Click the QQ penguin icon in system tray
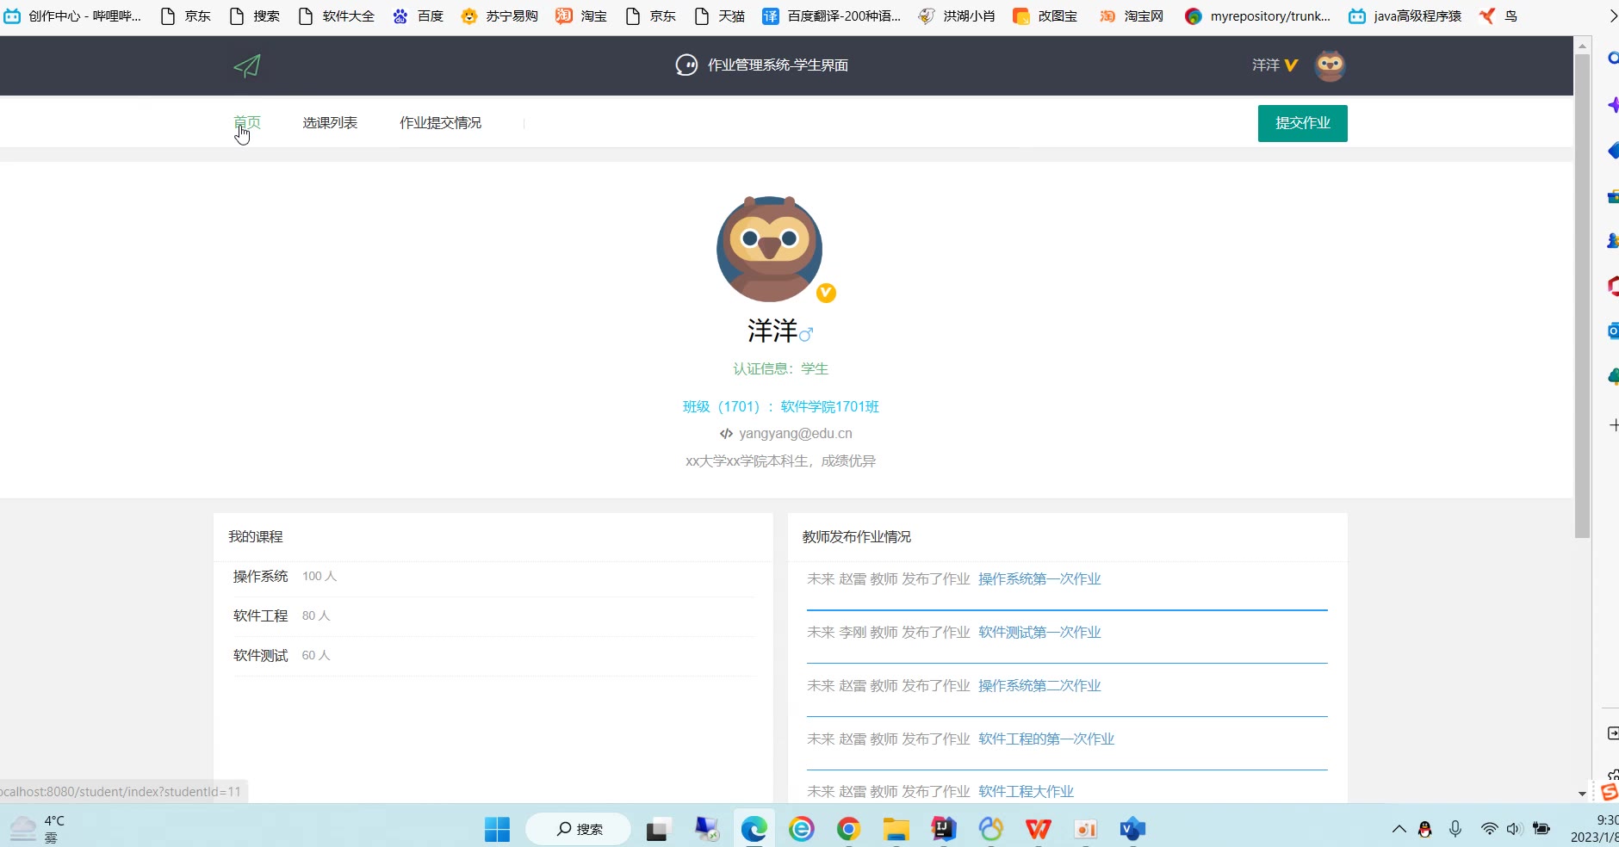The image size is (1619, 847). click(1425, 829)
